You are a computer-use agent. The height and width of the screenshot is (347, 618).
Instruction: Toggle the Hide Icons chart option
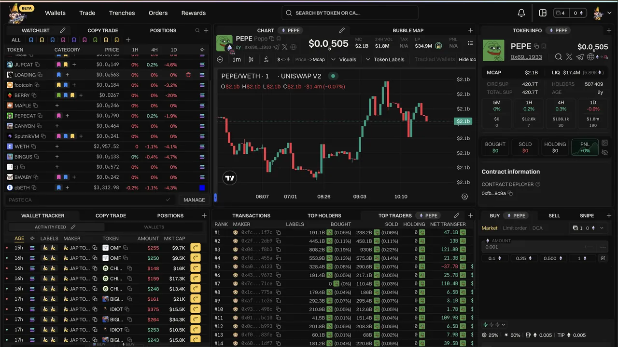(x=467, y=59)
